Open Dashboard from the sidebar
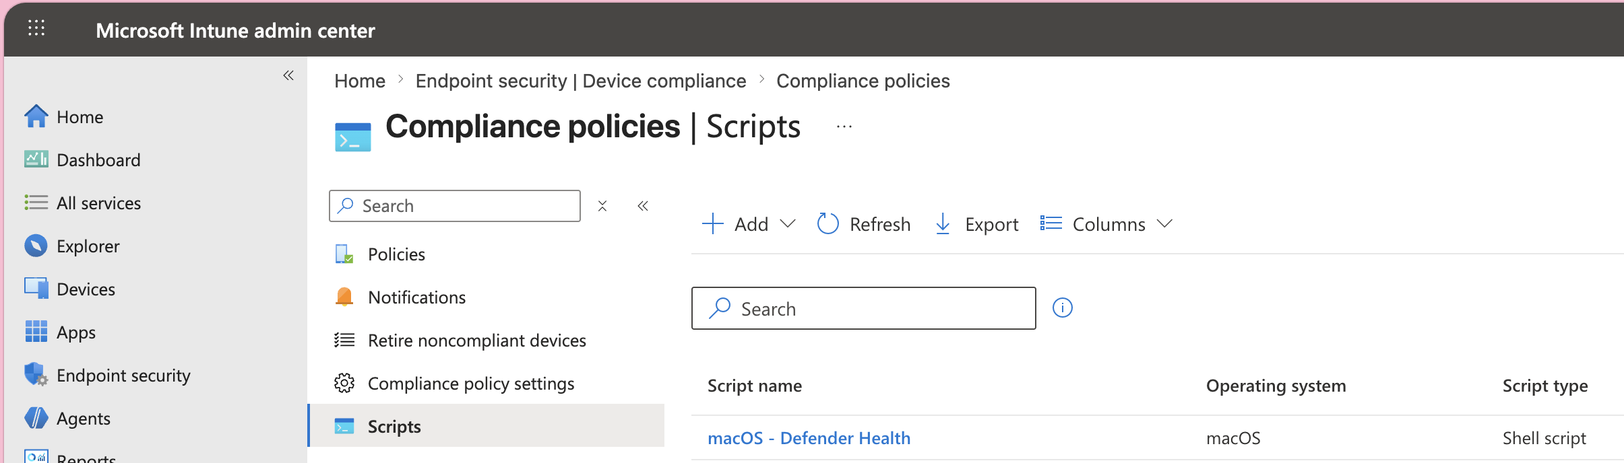The height and width of the screenshot is (463, 1624). pyautogui.click(x=98, y=160)
